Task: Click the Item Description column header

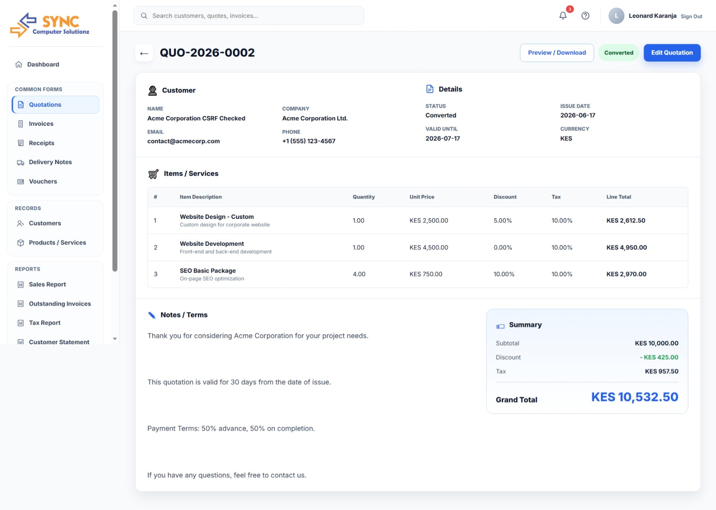Action: pyautogui.click(x=201, y=197)
